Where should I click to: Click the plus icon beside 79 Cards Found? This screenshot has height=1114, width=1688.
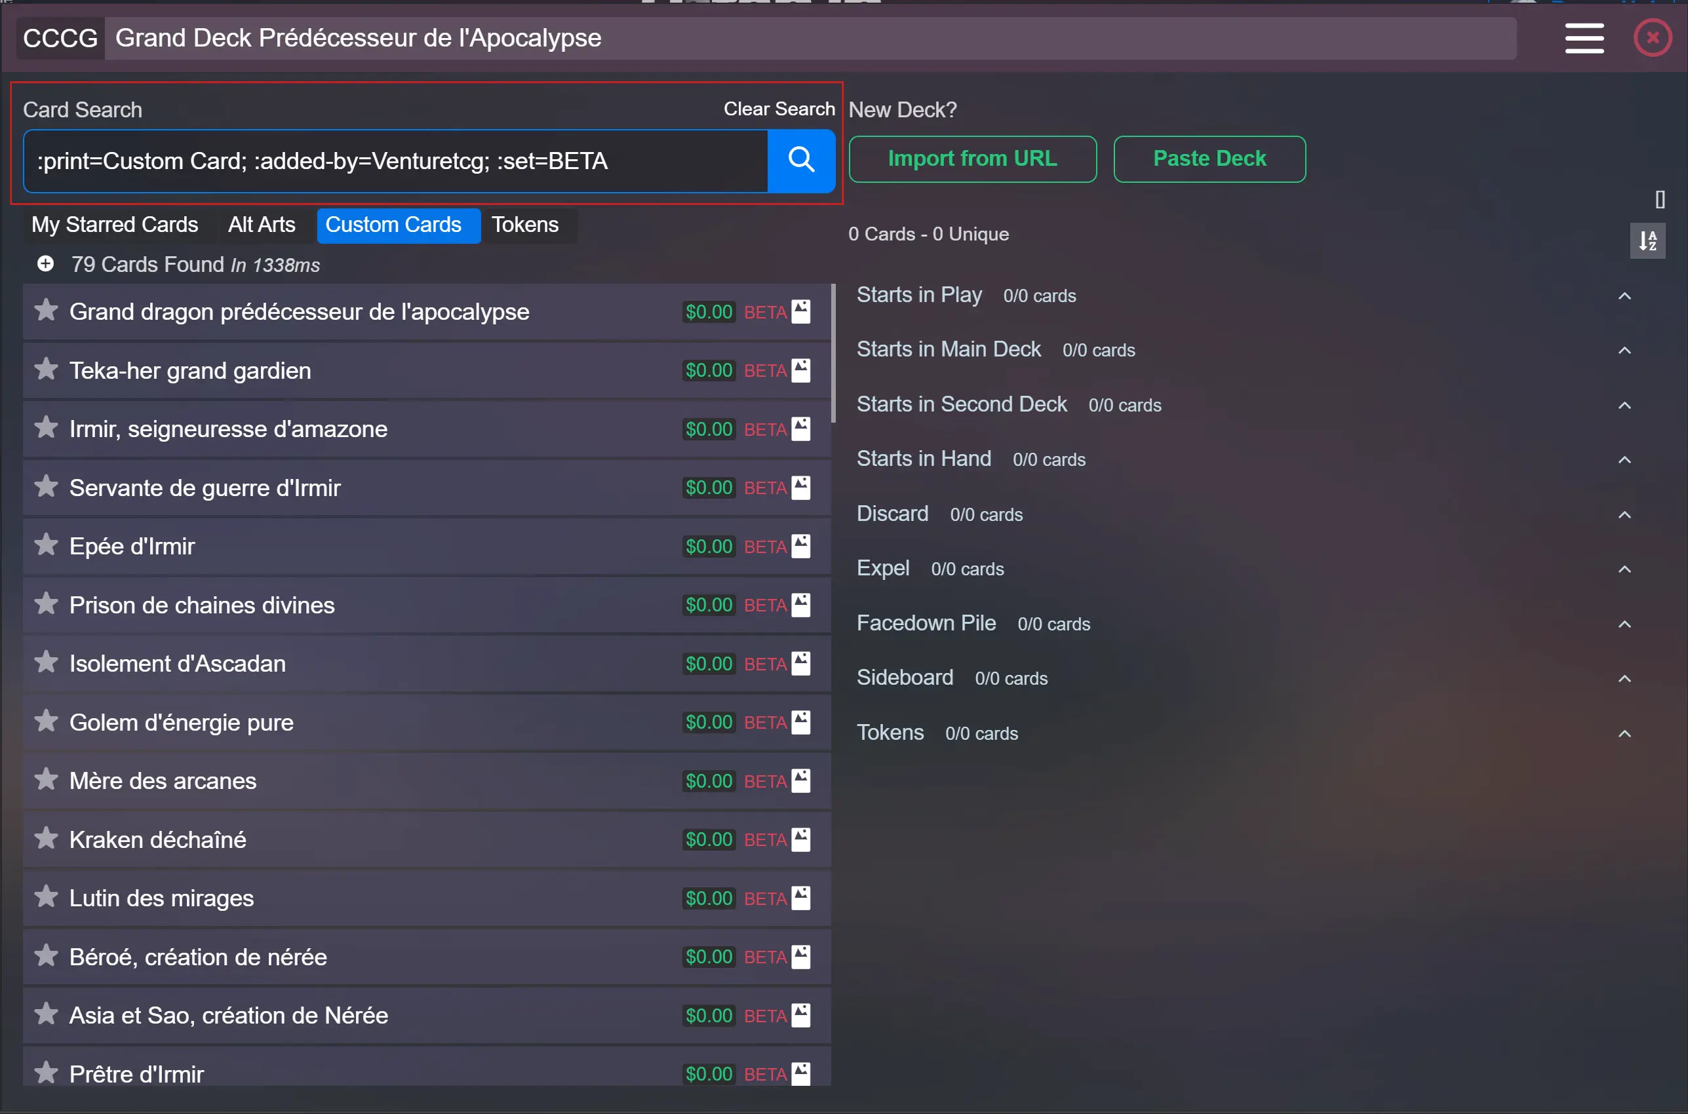point(45,264)
